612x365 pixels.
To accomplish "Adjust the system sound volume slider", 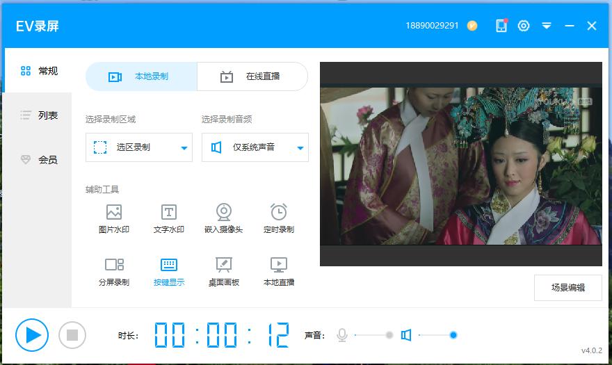I will tap(438, 335).
